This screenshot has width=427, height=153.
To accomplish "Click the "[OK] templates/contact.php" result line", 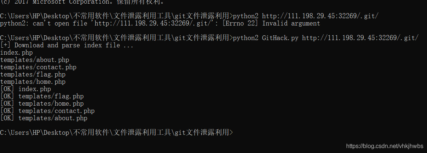I will click(x=47, y=111).
